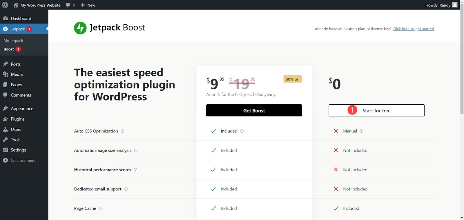Image resolution: width=464 pixels, height=220 pixels.
Task: Open the Settings menu
Action: pyautogui.click(x=24, y=150)
